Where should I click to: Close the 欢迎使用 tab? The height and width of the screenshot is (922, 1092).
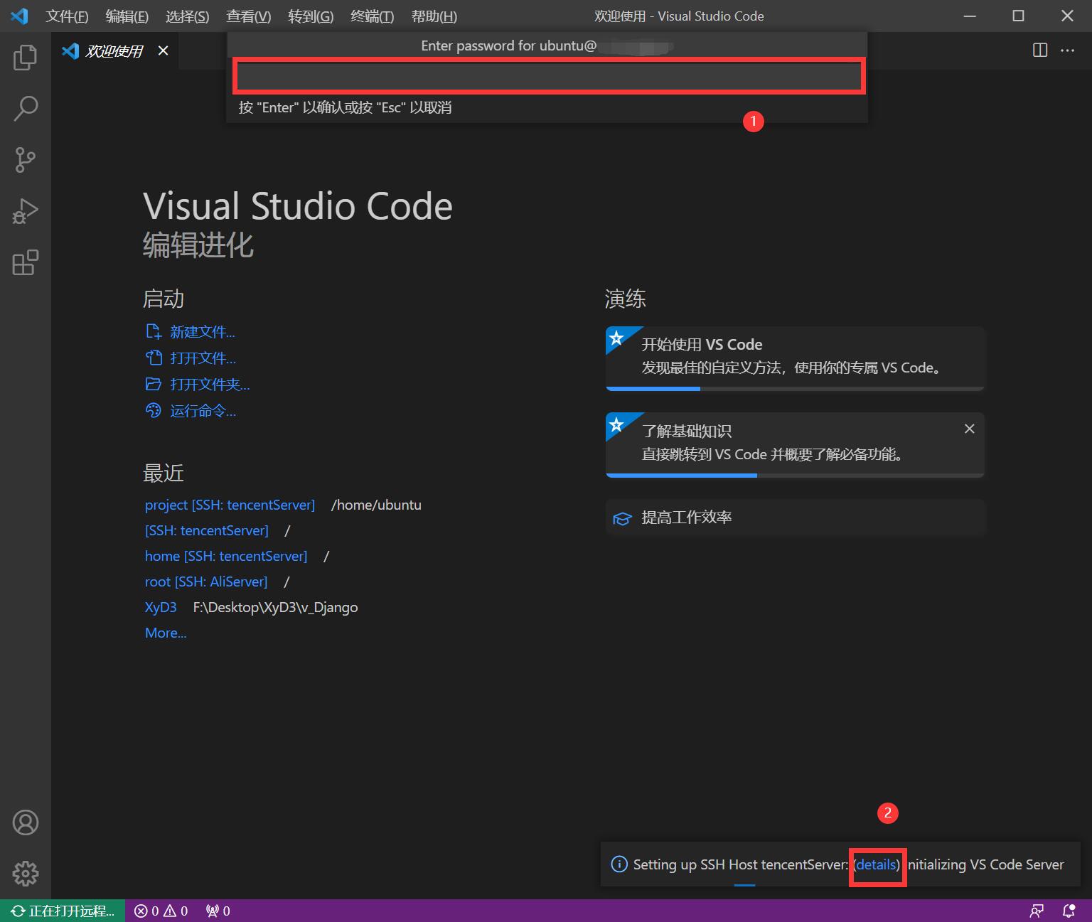[164, 50]
